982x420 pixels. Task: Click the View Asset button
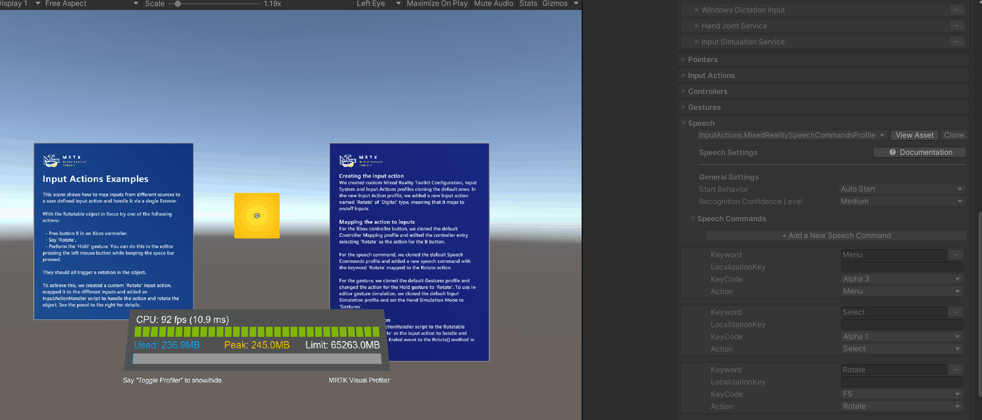tap(914, 135)
